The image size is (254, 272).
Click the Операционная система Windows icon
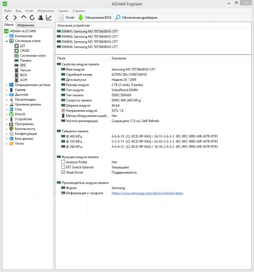11,85
